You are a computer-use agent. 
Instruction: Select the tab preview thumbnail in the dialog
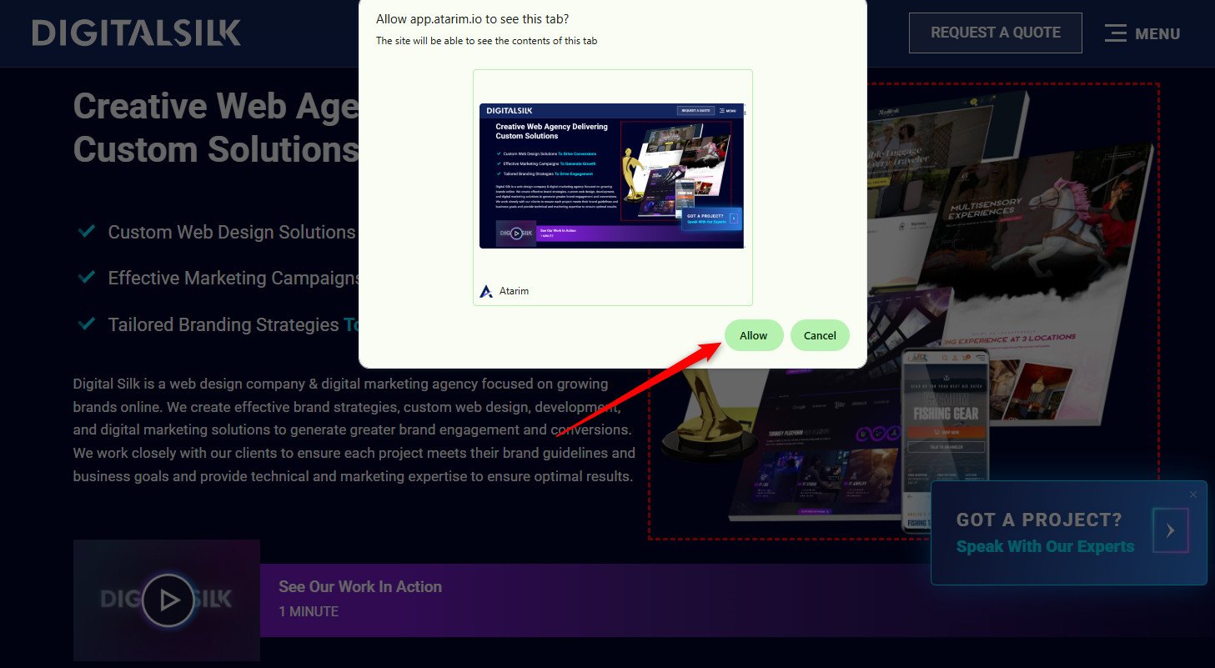(x=611, y=176)
